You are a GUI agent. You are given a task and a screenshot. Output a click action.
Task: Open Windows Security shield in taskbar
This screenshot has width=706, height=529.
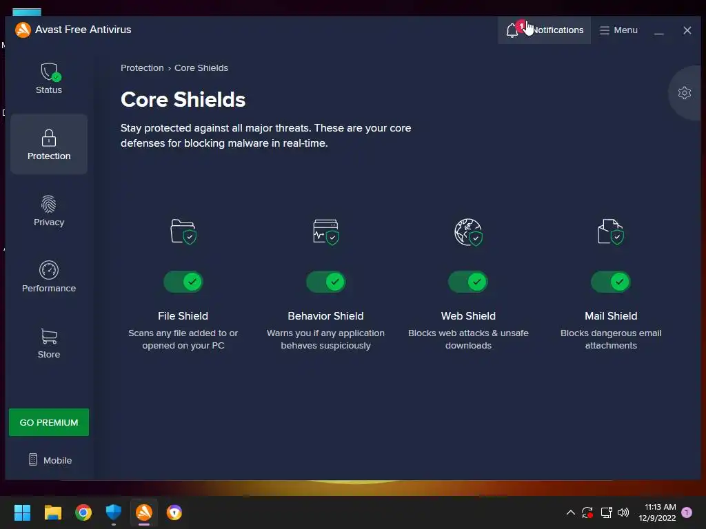pos(114,512)
